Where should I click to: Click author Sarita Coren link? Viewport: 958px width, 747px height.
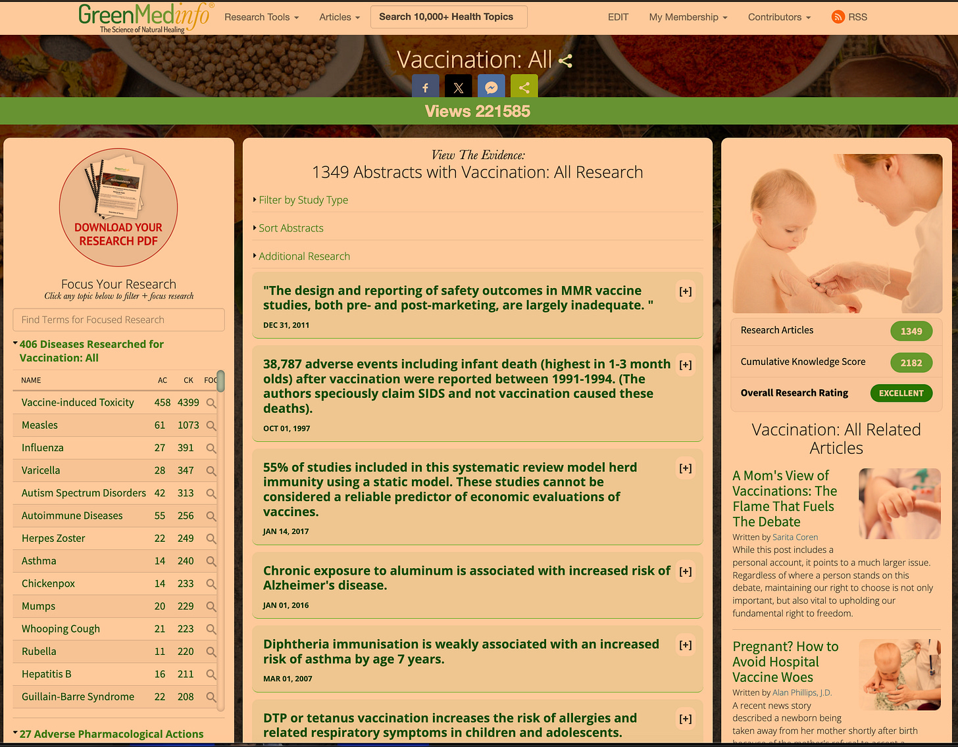[795, 537]
